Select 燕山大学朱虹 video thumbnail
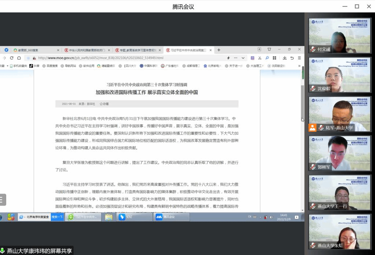375x255 pixels. click(x=339, y=232)
